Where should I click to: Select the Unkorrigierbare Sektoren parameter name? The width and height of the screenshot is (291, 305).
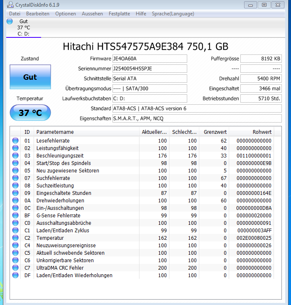[65, 261]
